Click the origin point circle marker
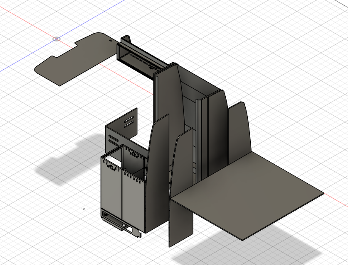This screenshot has width=348, height=265. pyautogui.click(x=57, y=39)
